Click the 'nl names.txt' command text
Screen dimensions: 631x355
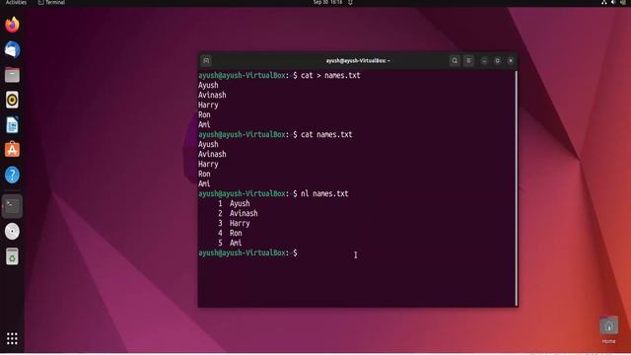click(x=324, y=193)
